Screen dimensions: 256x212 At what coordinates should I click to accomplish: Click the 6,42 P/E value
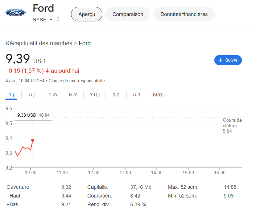[x=135, y=196]
